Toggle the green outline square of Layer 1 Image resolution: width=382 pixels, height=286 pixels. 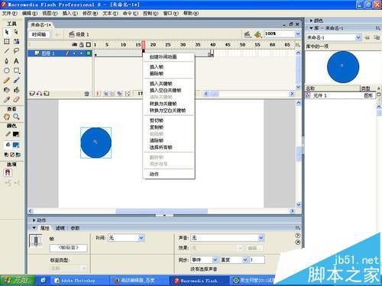(x=89, y=53)
